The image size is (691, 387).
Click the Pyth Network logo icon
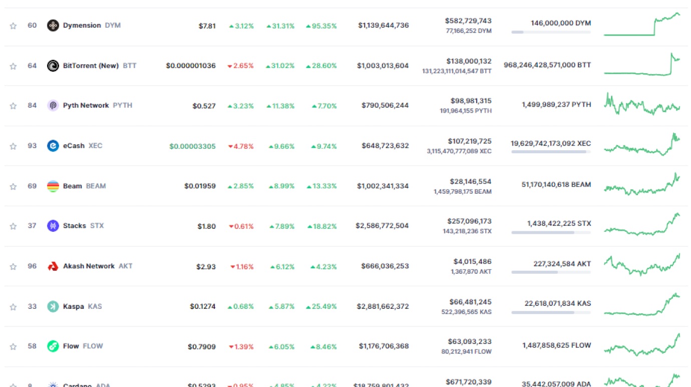[53, 106]
